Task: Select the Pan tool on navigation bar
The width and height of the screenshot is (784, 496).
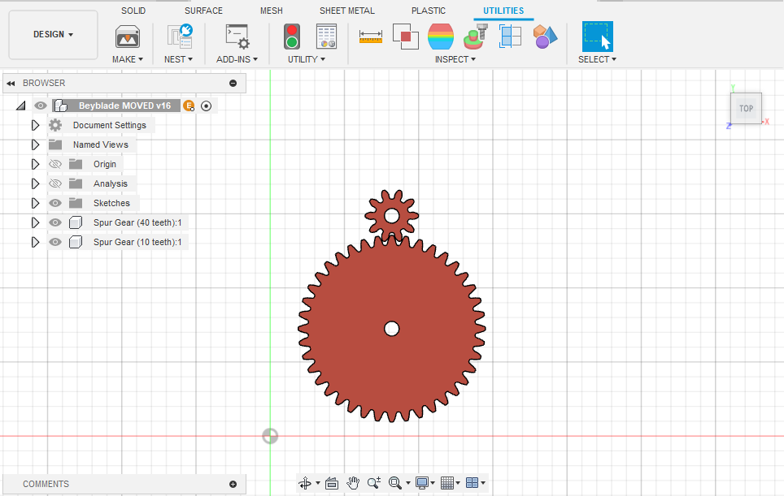Action: pyautogui.click(x=353, y=483)
